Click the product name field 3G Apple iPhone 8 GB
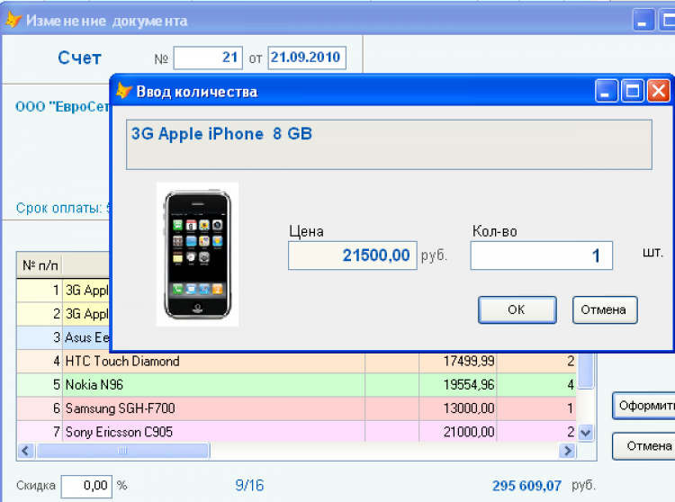Viewport: 675px width, 502px height. pos(389,145)
